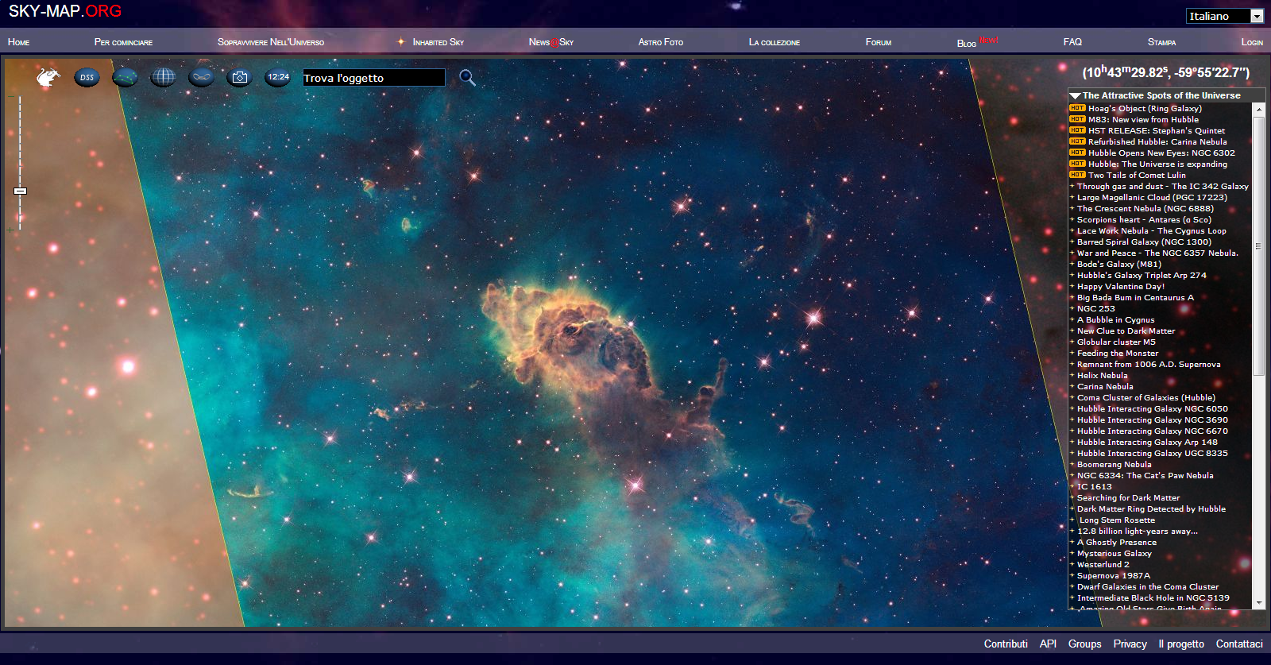Click the list scrollbar down arrow
1271x665 pixels.
tap(1258, 604)
